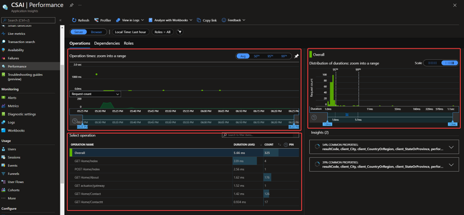Switch the distribution chart scale to the left option
The height and width of the screenshot is (215, 464).
(432, 63)
